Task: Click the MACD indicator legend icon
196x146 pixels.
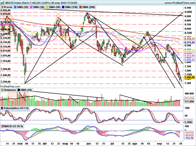Action: [x=2, y=126]
